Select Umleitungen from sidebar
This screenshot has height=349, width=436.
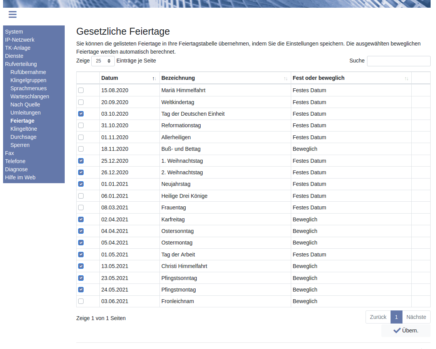click(x=25, y=113)
